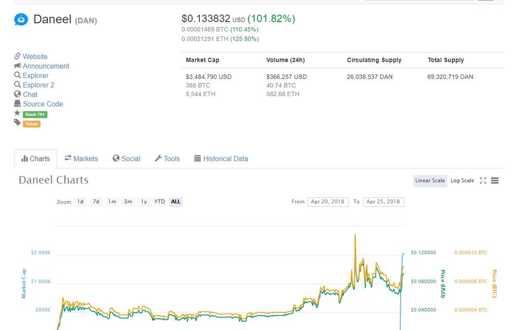This screenshot has height=330, width=526.
Task: Click the $0.120000 price axis tick
Action: click(423, 252)
